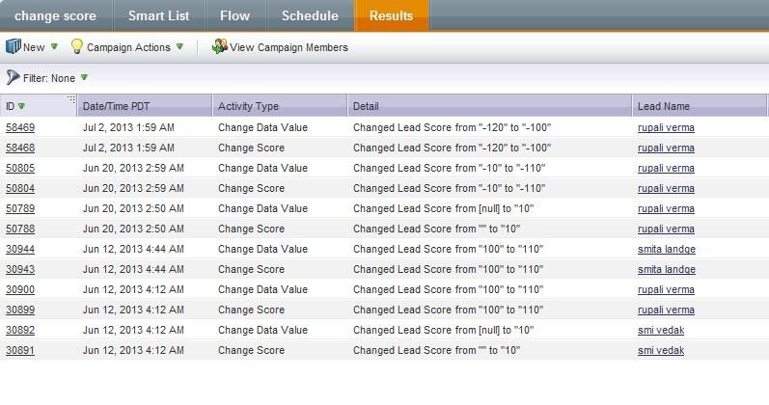Click the Activity Type column header
769x405 pixels.
coord(248,106)
